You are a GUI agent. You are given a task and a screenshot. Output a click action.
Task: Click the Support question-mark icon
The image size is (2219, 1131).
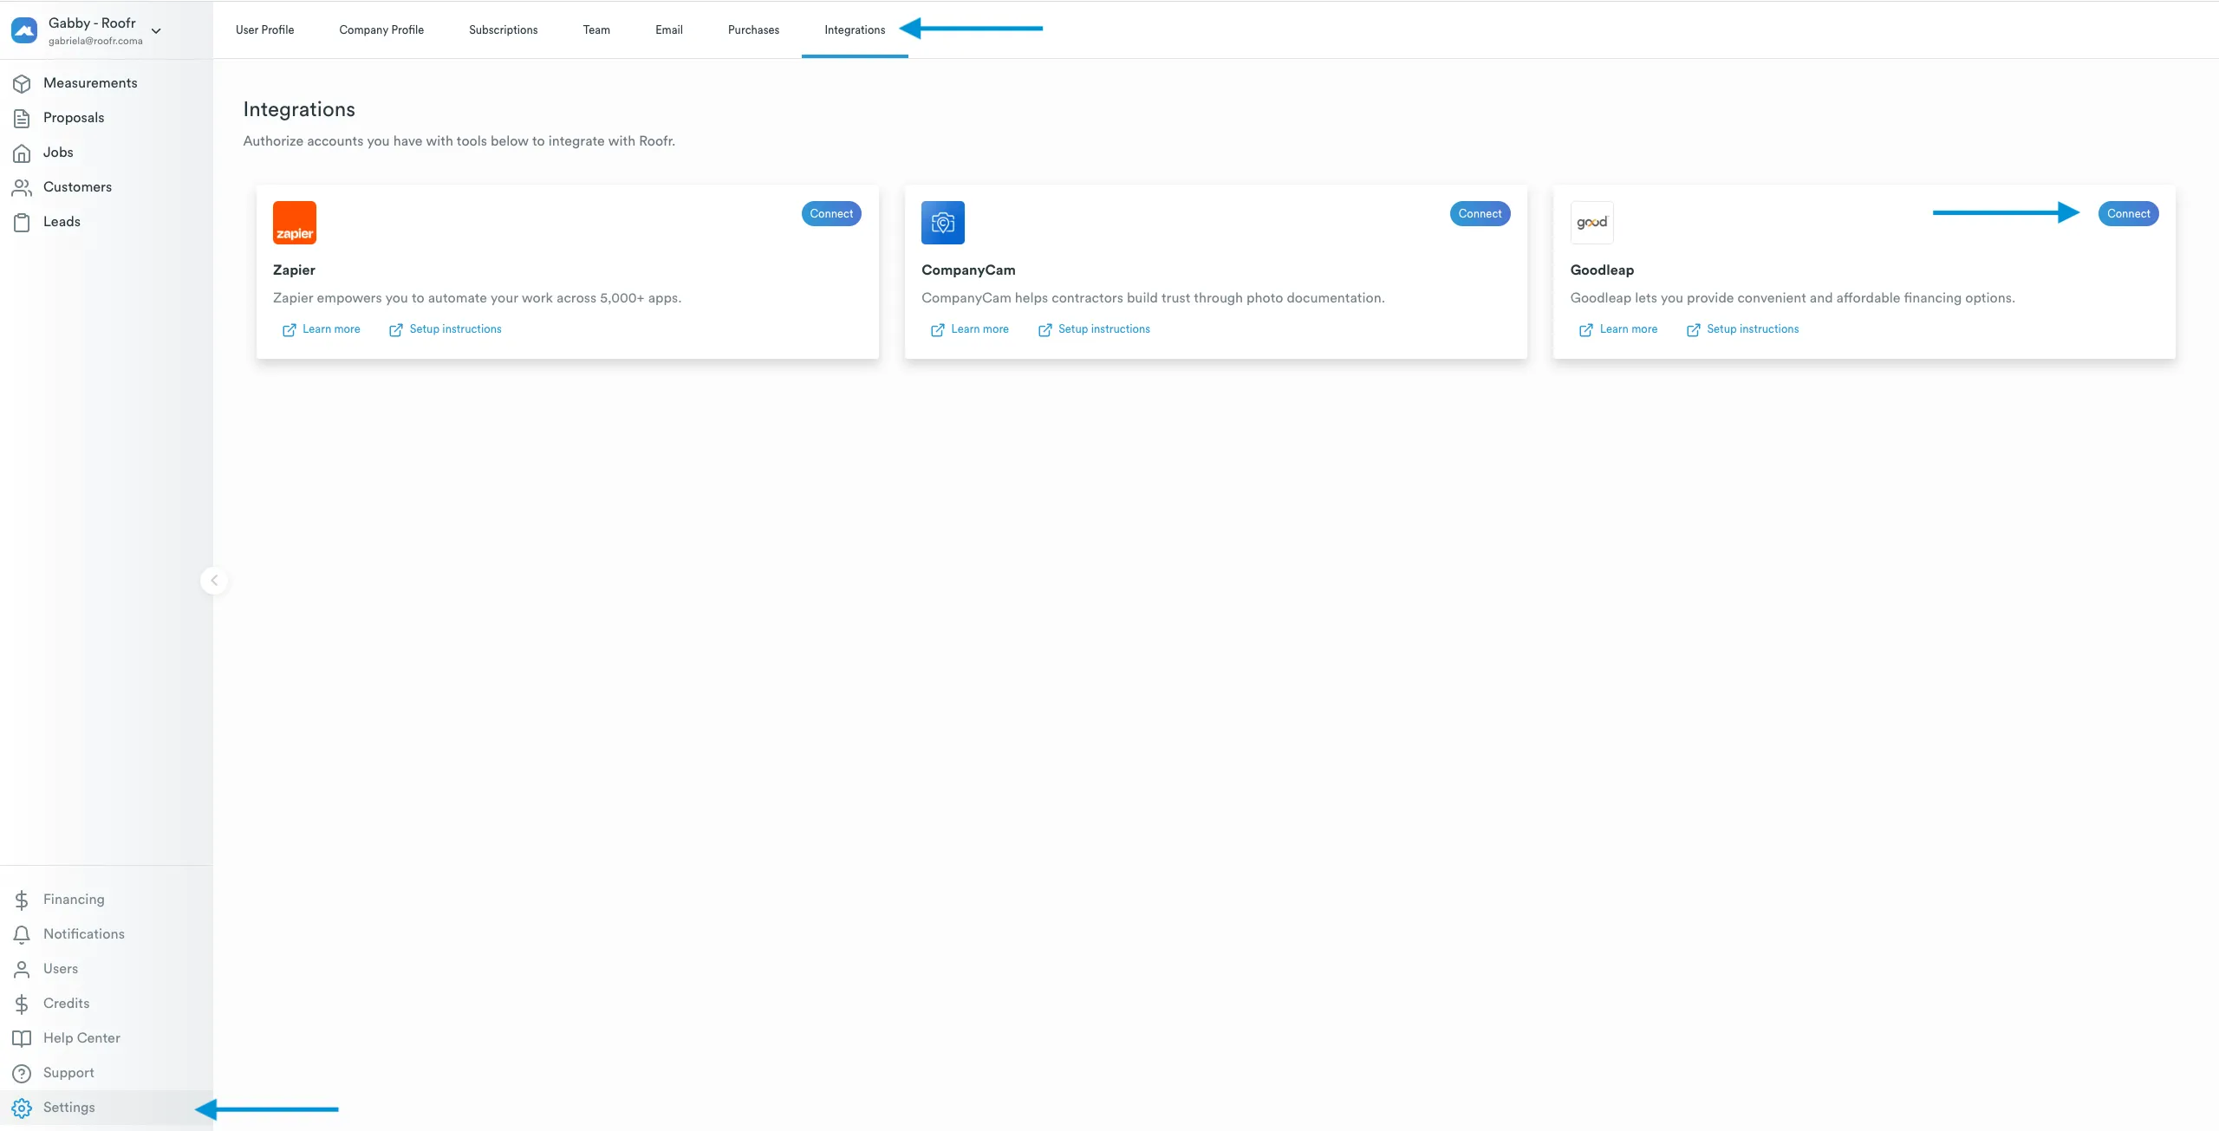pyautogui.click(x=22, y=1073)
